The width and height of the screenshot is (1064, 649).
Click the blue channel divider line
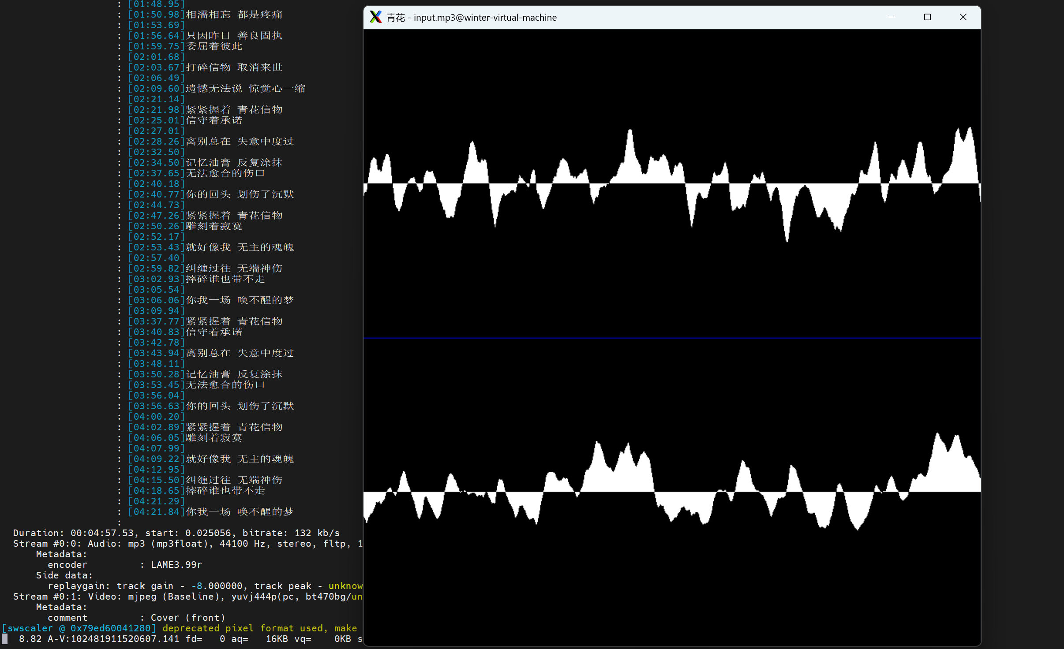[x=671, y=338]
